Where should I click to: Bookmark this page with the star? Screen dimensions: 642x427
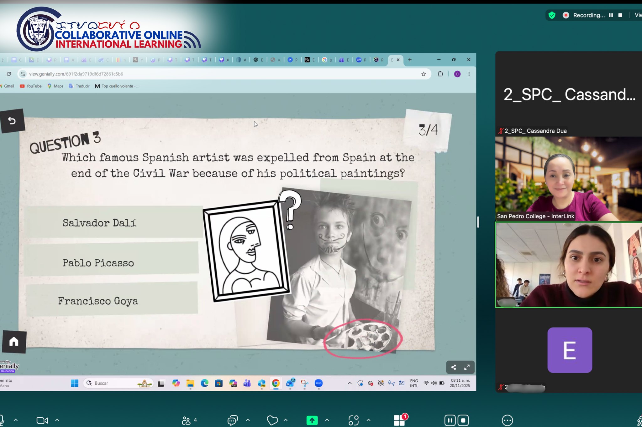tap(424, 74)
